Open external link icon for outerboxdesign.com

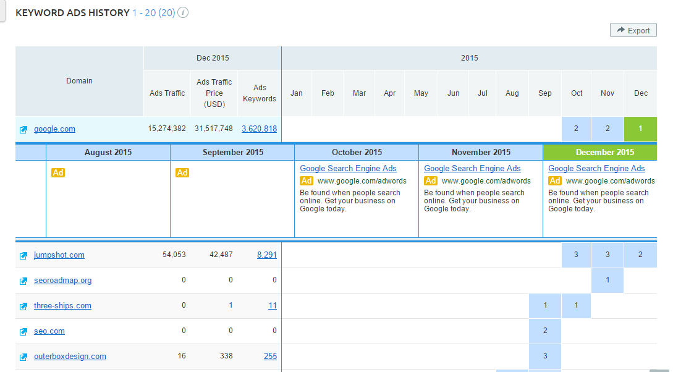23,357
